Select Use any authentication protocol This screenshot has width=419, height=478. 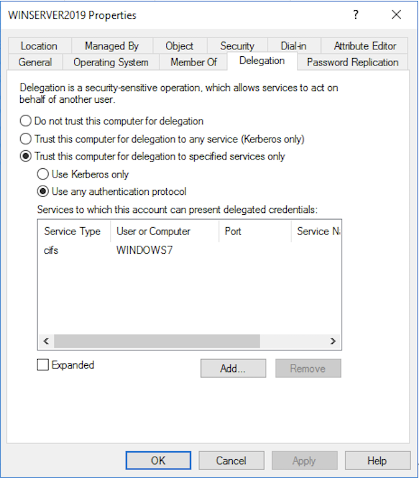[111, 192]
